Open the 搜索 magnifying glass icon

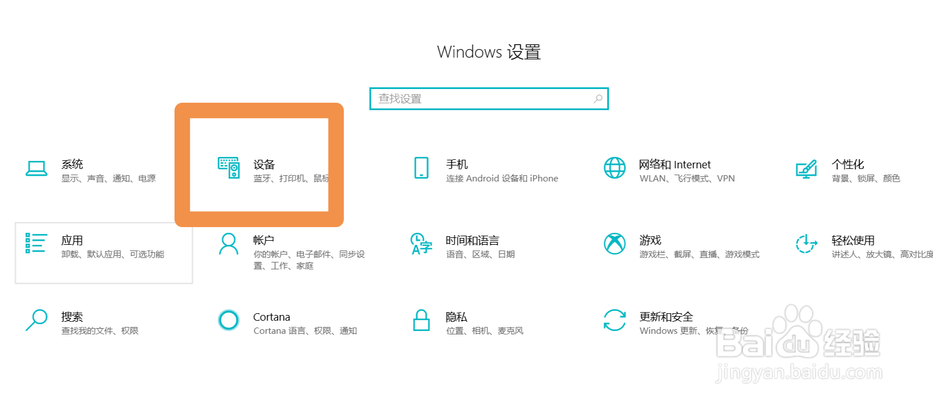(x=36, y=320)
